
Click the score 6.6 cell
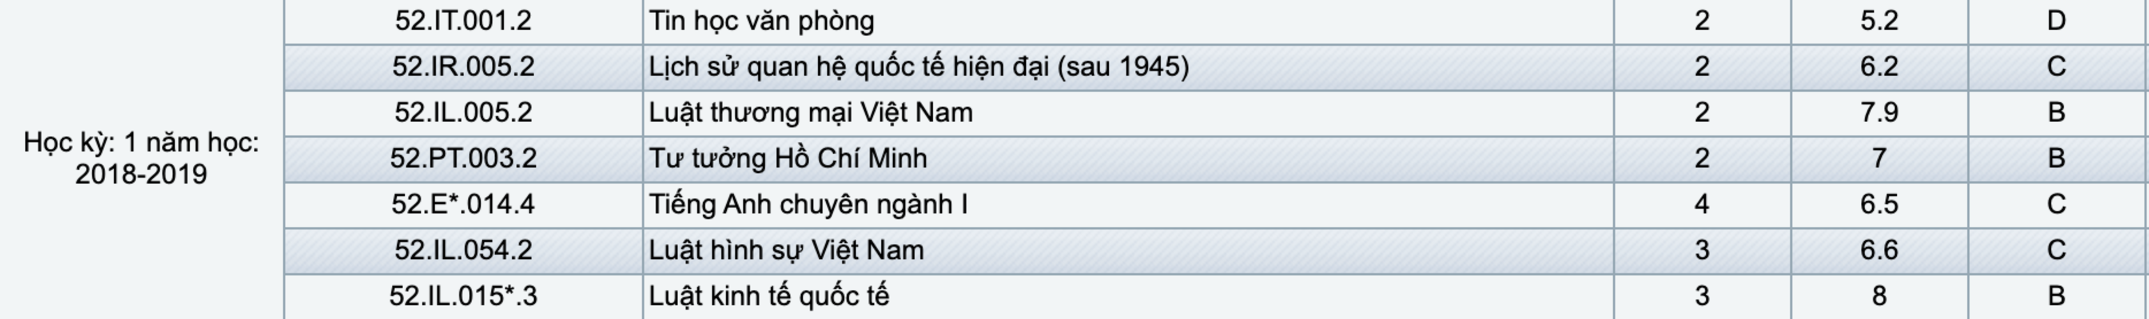1878,250
